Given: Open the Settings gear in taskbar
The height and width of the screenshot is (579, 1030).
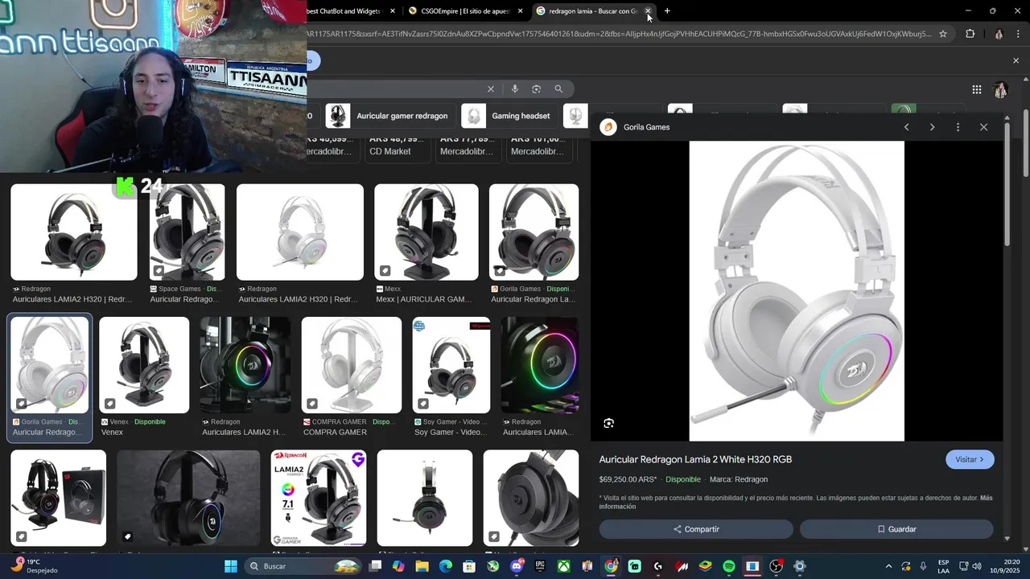Looking at the screenshot, I should [x=800, y=566].
